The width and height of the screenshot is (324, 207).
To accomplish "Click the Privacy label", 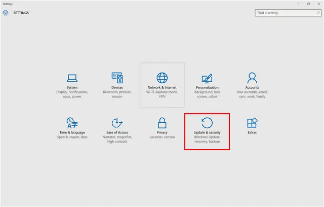I will tap(162, 132).
